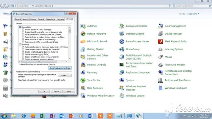Image resolution: width=212 pixels, height=119 pixels.
Task: Uncheck Automatically recover from page layout errors
Action: [x=23, y=47]
